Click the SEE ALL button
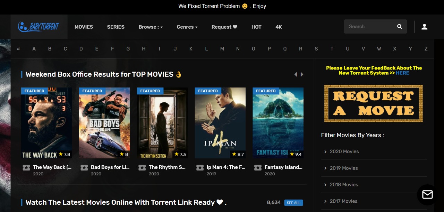444x212 pixels. point(293,203)
